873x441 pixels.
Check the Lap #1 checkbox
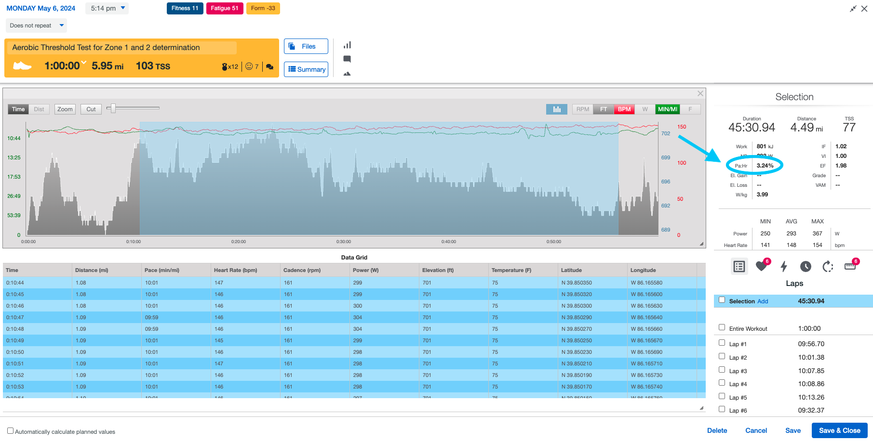pyautogui.click(x=722, y=342)
